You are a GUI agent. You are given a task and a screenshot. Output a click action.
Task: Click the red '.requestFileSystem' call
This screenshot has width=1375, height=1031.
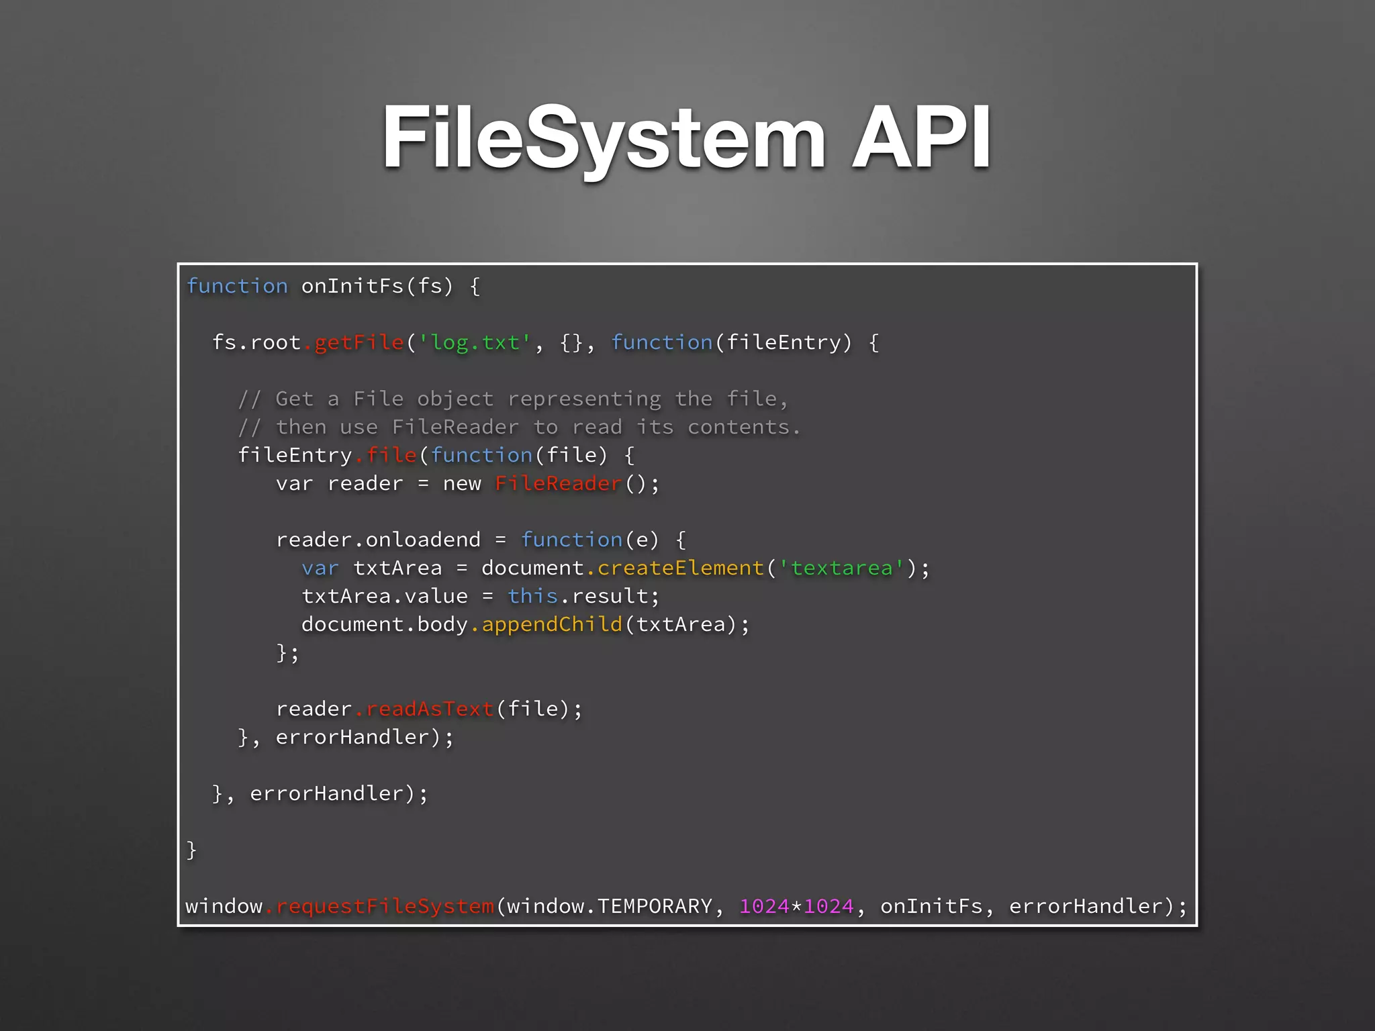pyautogui.click(x=379, y=907)
